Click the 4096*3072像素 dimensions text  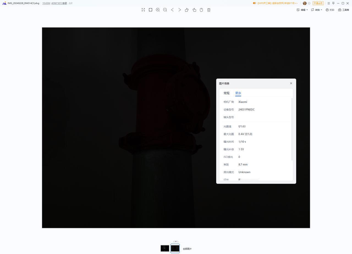pos(59,3)
